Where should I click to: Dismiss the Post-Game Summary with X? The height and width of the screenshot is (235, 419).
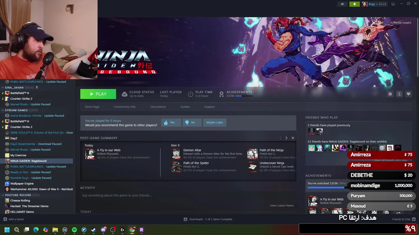pos(293,138)
